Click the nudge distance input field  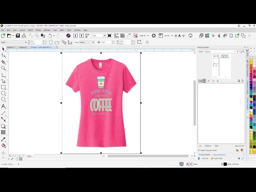pos(106,42)
